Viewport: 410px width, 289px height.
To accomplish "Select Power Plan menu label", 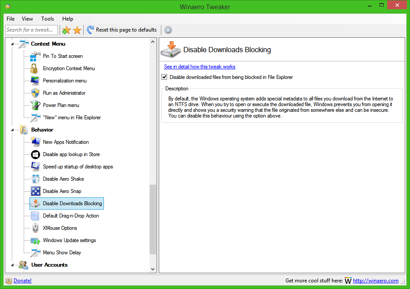I will 61,105.
